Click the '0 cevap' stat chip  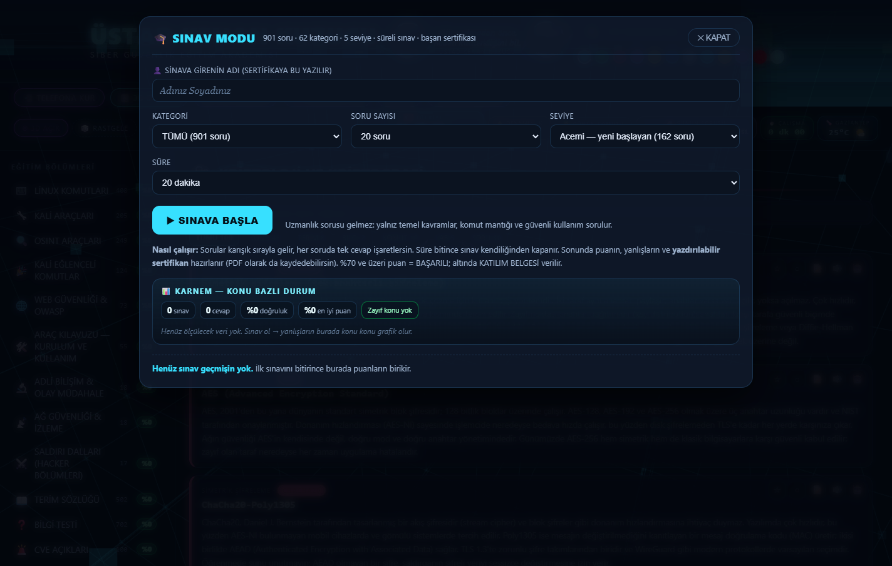click(x=218, y=310)
